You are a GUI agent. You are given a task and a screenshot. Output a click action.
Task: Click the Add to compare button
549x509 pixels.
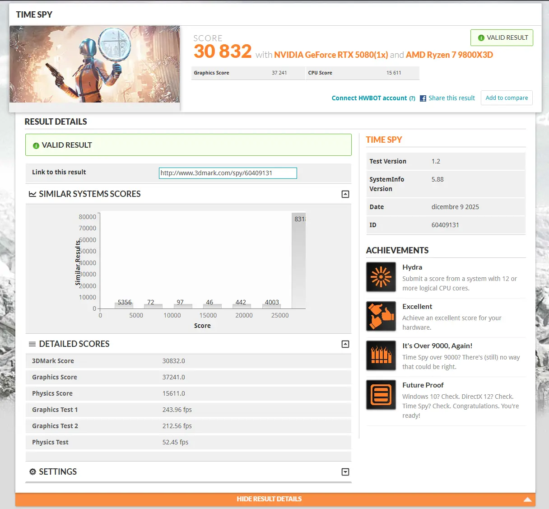point(507,98)
